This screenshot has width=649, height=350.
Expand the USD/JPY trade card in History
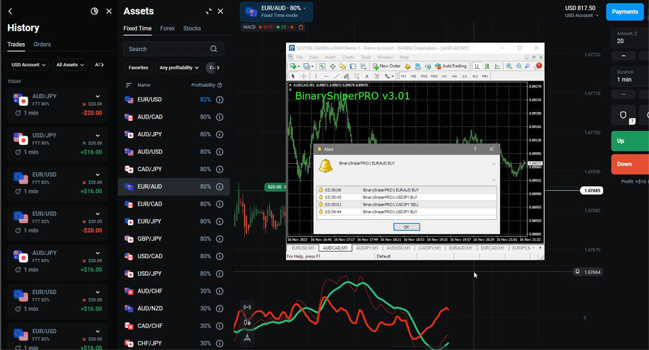pos(98,136)
